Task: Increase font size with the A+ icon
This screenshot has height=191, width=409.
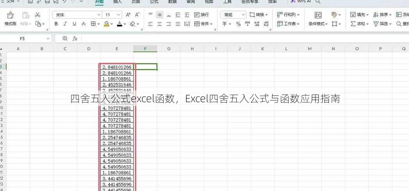Action: coord(128,15)
